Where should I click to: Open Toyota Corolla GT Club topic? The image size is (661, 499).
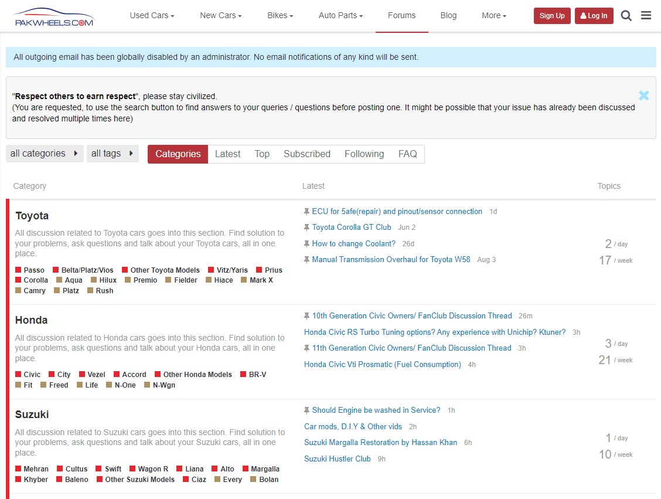point(352,228)
